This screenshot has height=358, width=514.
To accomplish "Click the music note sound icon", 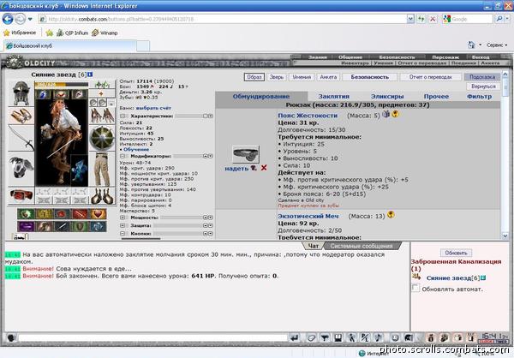I will click(378, 337).
